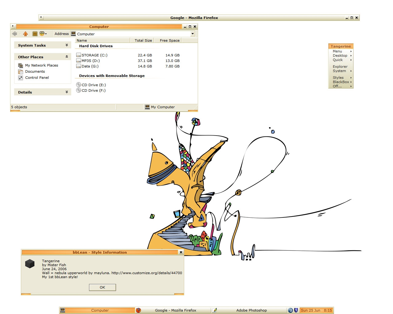Click the shield tray icon
The image size is (393, 314).
pyautogui.click(x=296, y=310)
